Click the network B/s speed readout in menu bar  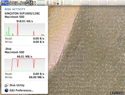pyautogui.click(x=34, y=3)
